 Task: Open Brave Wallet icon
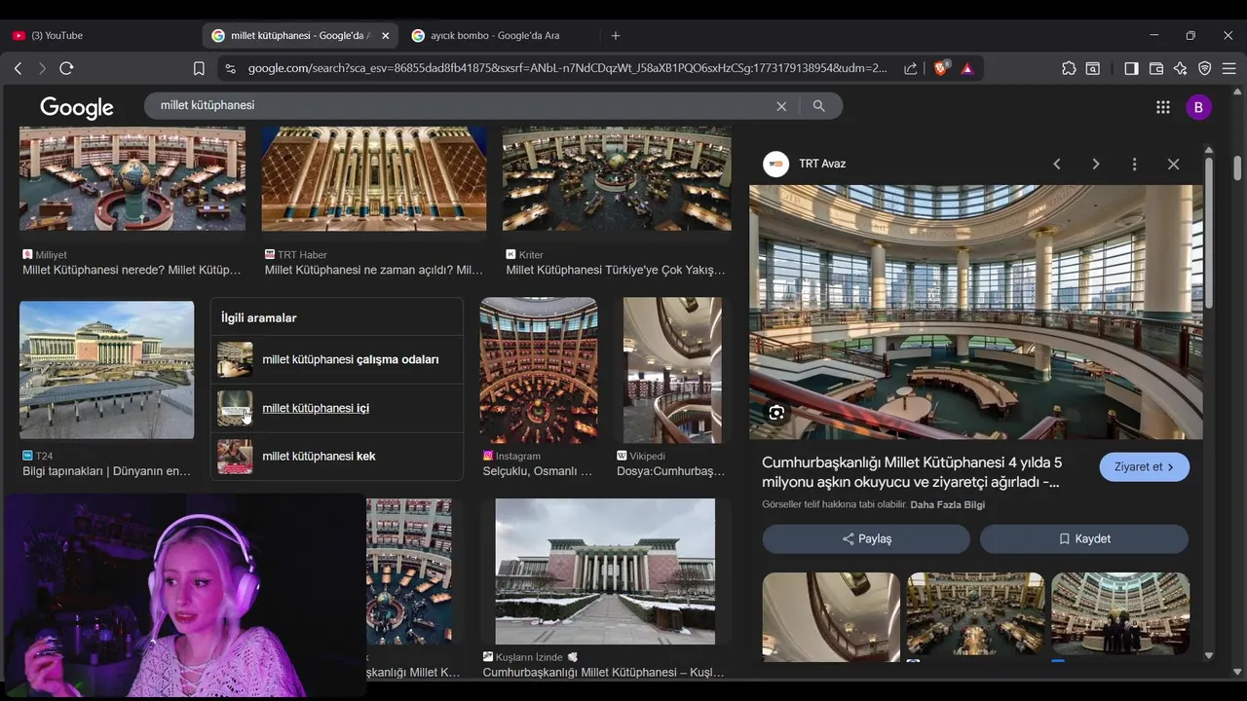[1156, 68]
